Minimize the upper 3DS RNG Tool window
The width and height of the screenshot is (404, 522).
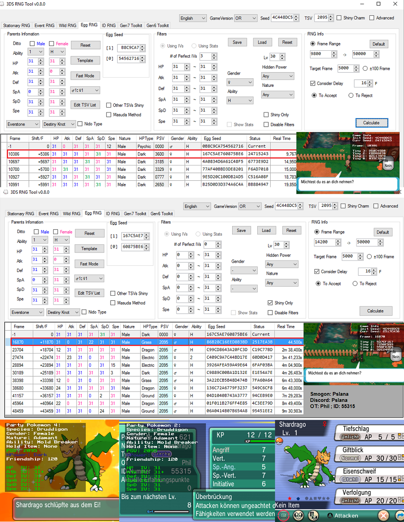363,4
